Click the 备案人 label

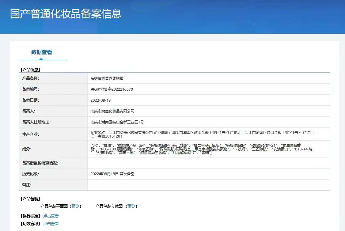pos(28,111)
